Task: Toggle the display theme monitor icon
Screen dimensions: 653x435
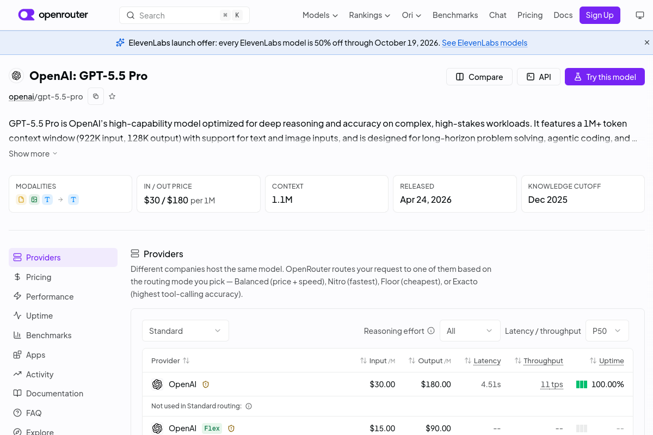Action: pyautogui.click(x=640, y=15)
